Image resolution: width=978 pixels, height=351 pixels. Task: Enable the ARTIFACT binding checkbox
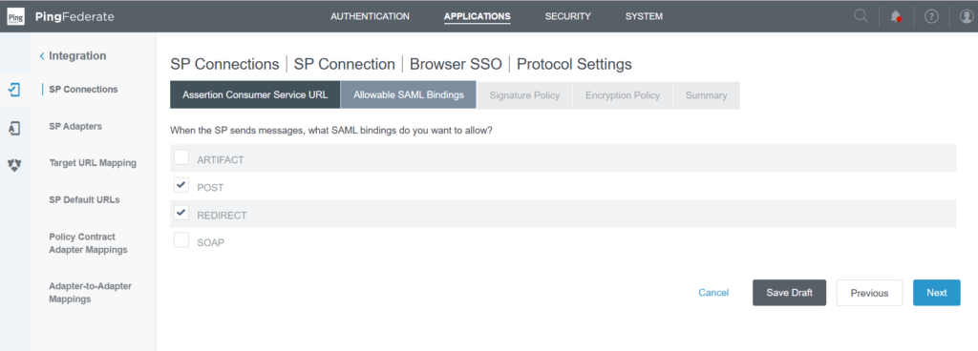click(x=181, y=158)
